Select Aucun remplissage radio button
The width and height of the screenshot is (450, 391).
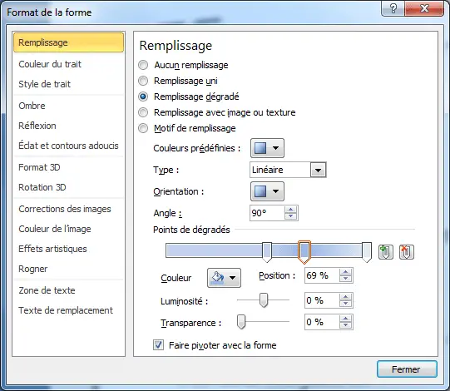143,65
